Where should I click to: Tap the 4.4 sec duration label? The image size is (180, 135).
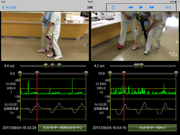click(x=10, y=66)
